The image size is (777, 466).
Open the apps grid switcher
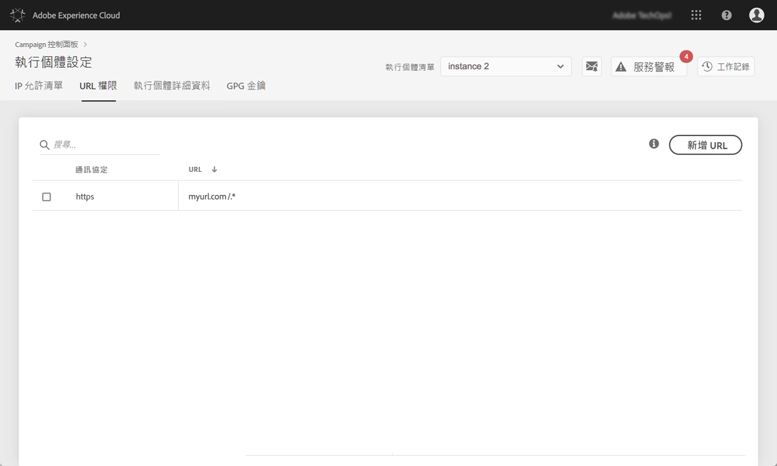pos(696,15)
